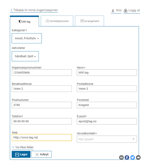This screenshot has height=167, width=155.
Task: Click the Organisasjonsnummer input field
Action: (42, 73)
